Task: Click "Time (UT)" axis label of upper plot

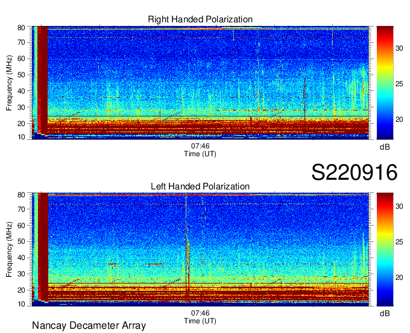Action: point(200,154)
